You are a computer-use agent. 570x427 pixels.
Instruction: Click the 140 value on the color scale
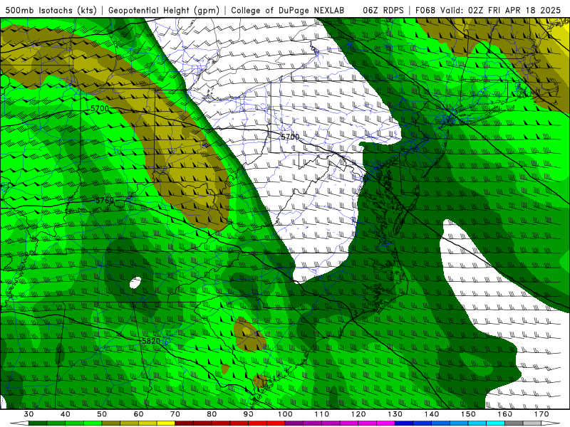[432, 414]
